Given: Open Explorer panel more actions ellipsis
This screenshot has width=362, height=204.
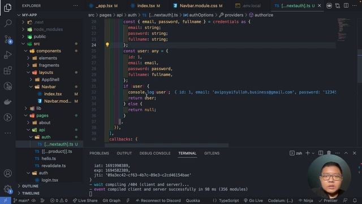Looking at the screenshot, I should click(x=75, y=6).
